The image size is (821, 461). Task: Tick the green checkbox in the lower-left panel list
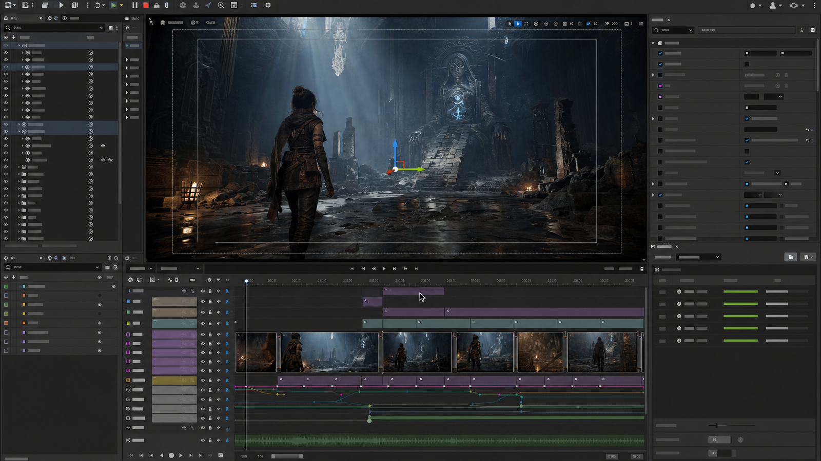[6, 287]
